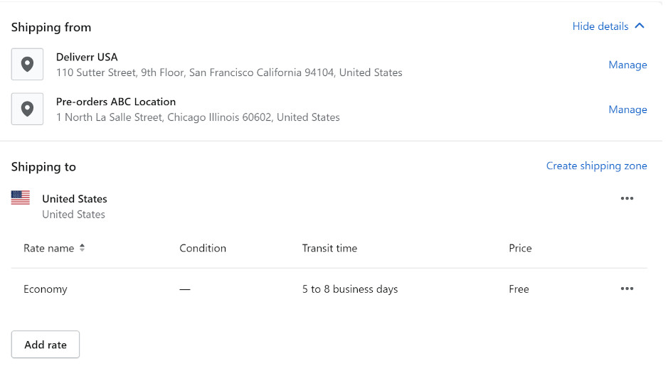Click the United States flag icon
The image size is (668, 366).
click(x=21, y=198)
